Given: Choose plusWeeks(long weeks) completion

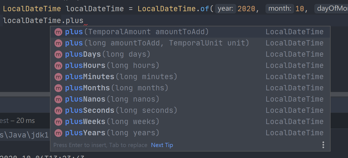Looking at the screenshot, I should [190, 122].
